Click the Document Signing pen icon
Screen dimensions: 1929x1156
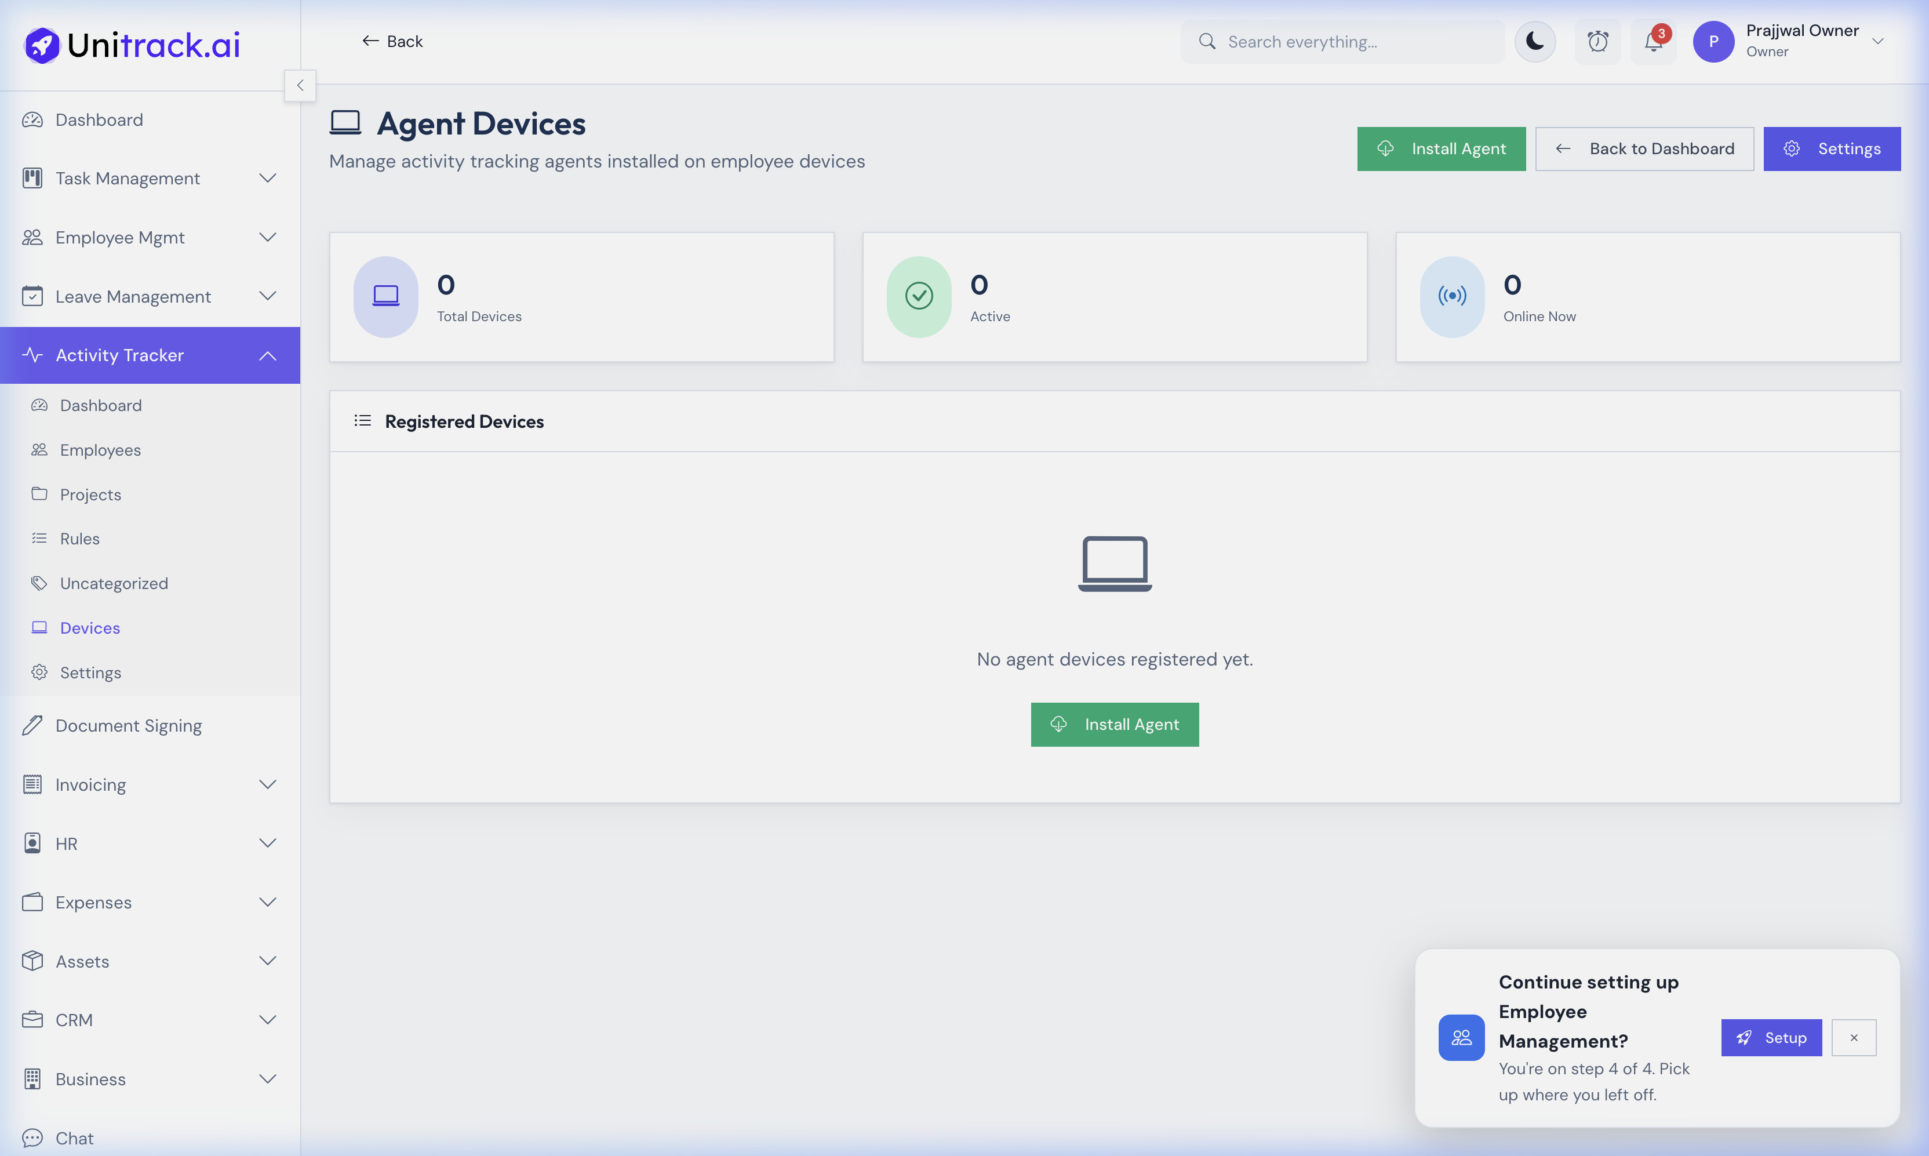(x=32, y=725)
